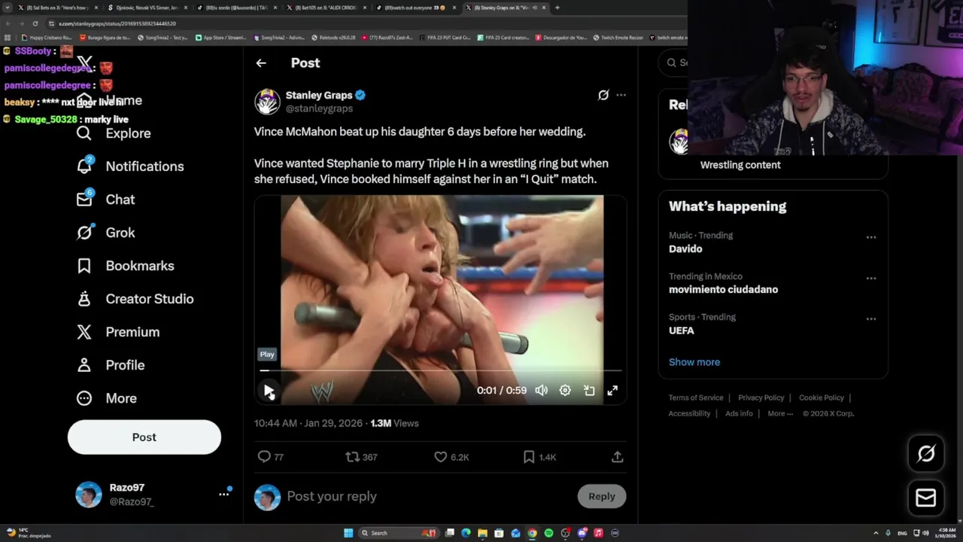Open the three-dot menu on Stanley Graps' post
The height and width of the screenshot is (542, 963).
click(621, 95)
